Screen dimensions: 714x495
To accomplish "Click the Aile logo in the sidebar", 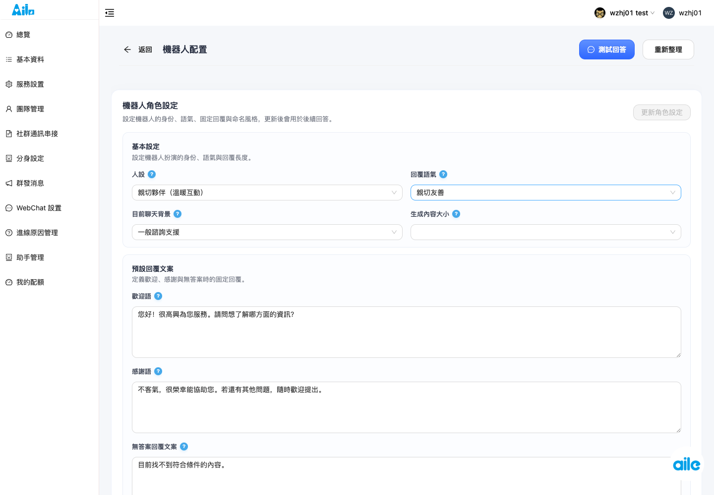I will [x=23, y=9].
